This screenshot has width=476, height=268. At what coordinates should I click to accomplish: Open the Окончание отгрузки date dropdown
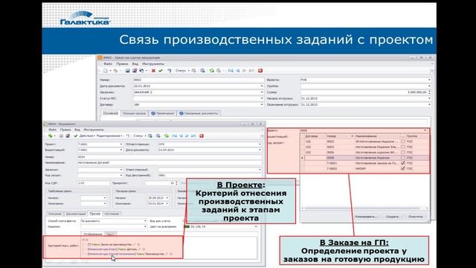click(429, 104)
